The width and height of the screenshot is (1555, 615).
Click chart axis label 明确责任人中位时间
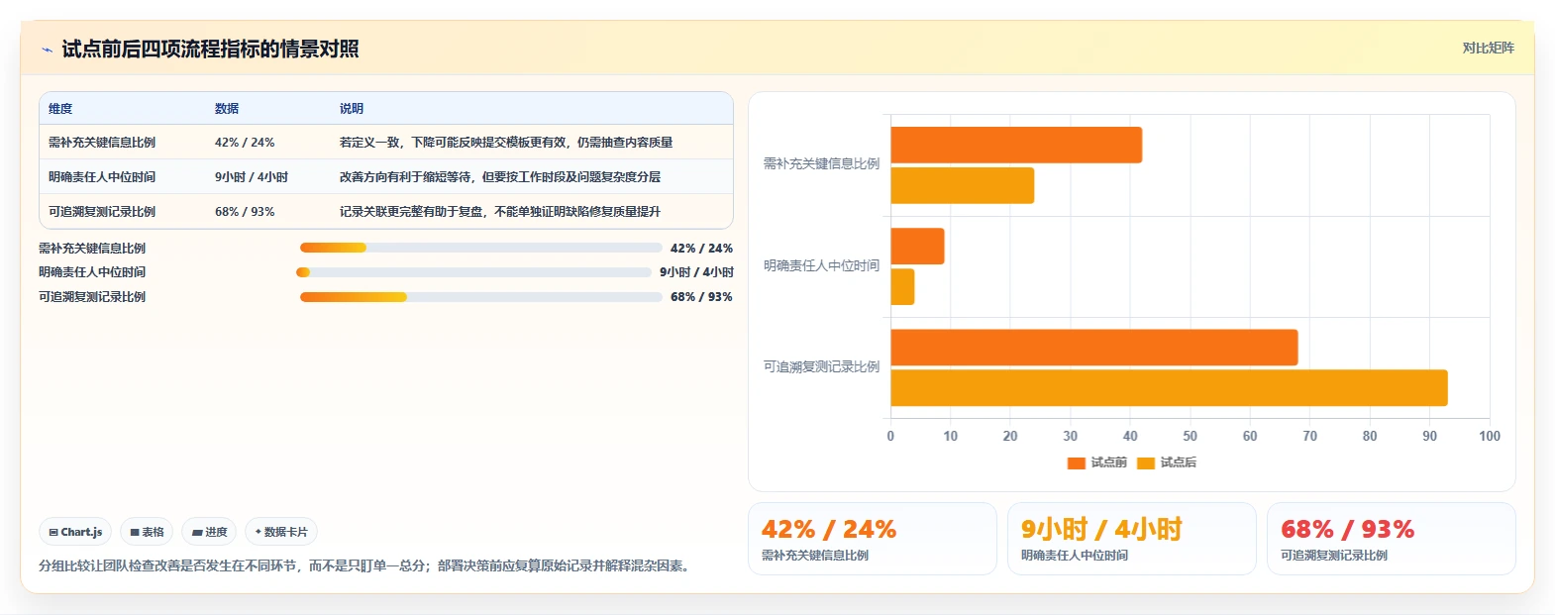pyautogui.click(x=821, y=266)
